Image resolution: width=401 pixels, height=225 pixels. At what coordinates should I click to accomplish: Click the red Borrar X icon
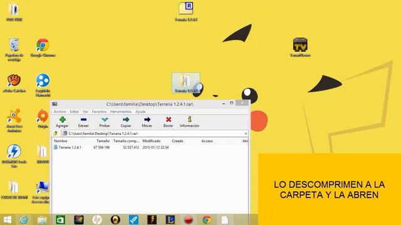click(169, 119)
